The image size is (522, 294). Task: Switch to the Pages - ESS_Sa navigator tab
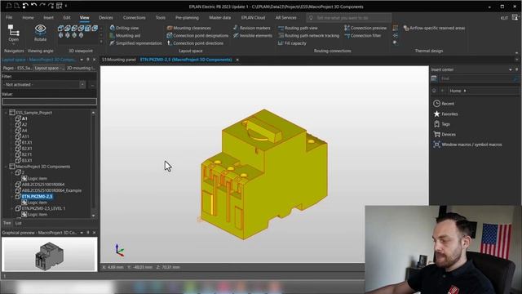pyautogui.click(x=17, y=68)
